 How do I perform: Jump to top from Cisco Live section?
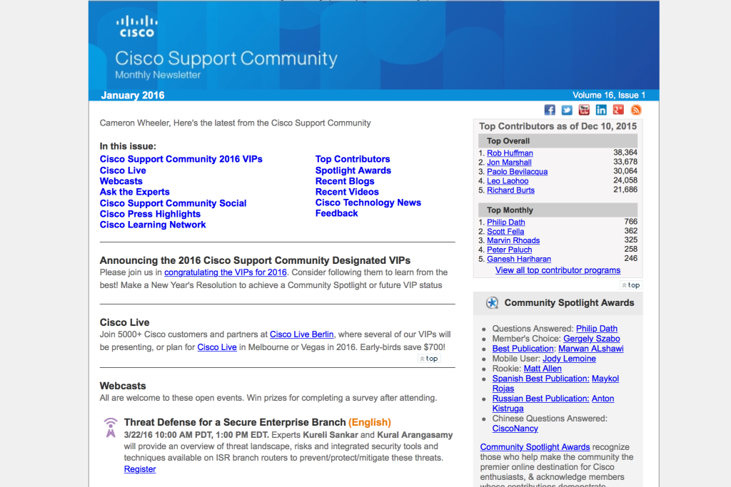[x=429, y=359]
